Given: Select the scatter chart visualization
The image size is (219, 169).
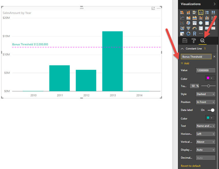Looking at the screenshot, I should (182, 23).
